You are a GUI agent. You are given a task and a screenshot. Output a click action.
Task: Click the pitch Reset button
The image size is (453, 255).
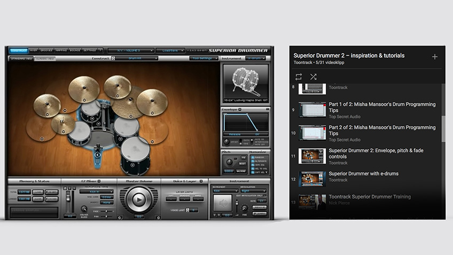click(x=242, y=164)
